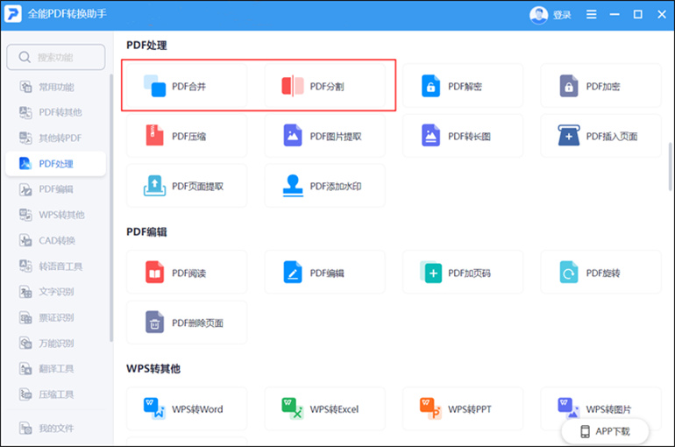Open the PDF页面提取 page extraction tool

pyautogui.click(x=187, y=186)
